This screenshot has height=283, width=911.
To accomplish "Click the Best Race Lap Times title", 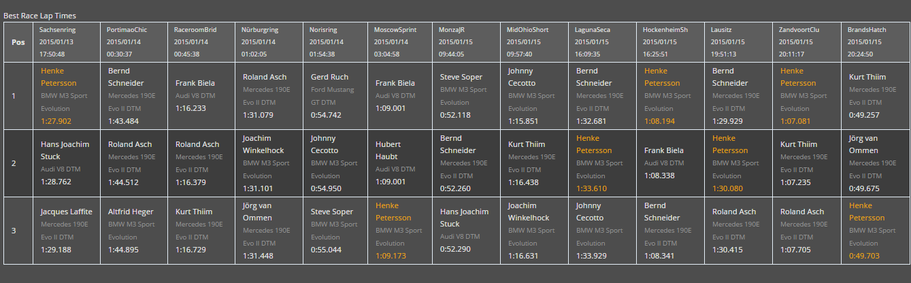I will click(x=40, y=15).
